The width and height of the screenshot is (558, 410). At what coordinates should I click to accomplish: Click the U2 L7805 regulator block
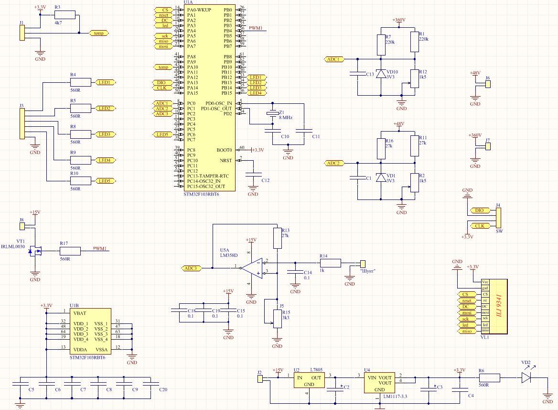(x=309, y=381)
